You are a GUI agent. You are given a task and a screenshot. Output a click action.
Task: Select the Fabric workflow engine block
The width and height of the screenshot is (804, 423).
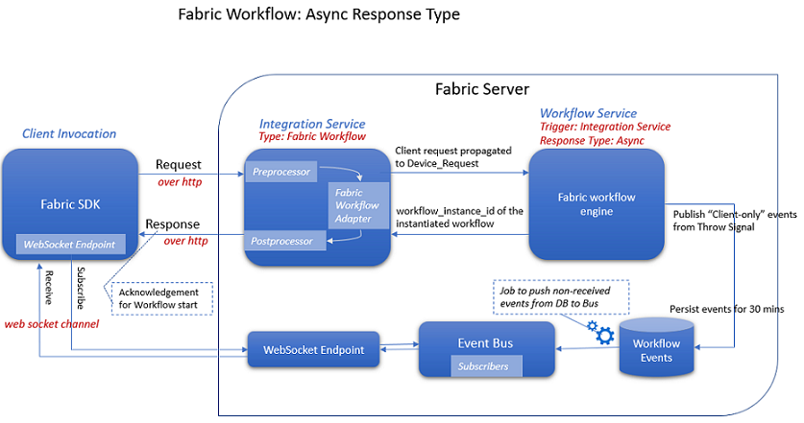coord(596,203)
